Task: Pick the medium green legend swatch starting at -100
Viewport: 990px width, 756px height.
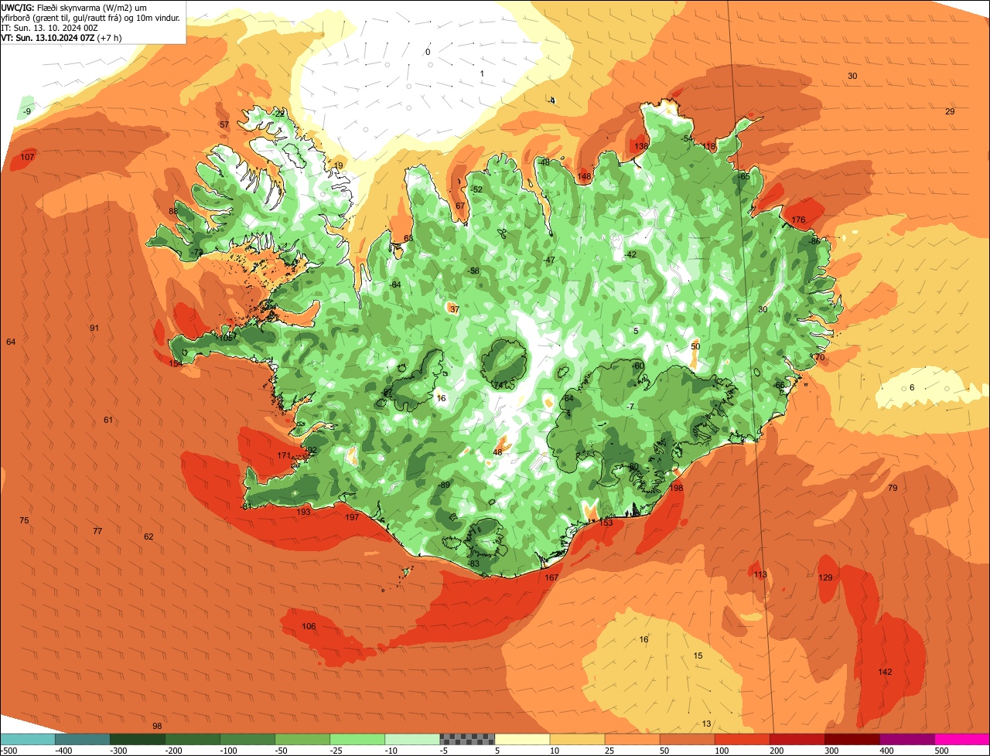Action: pyautogui.click(x=247, y=739)
